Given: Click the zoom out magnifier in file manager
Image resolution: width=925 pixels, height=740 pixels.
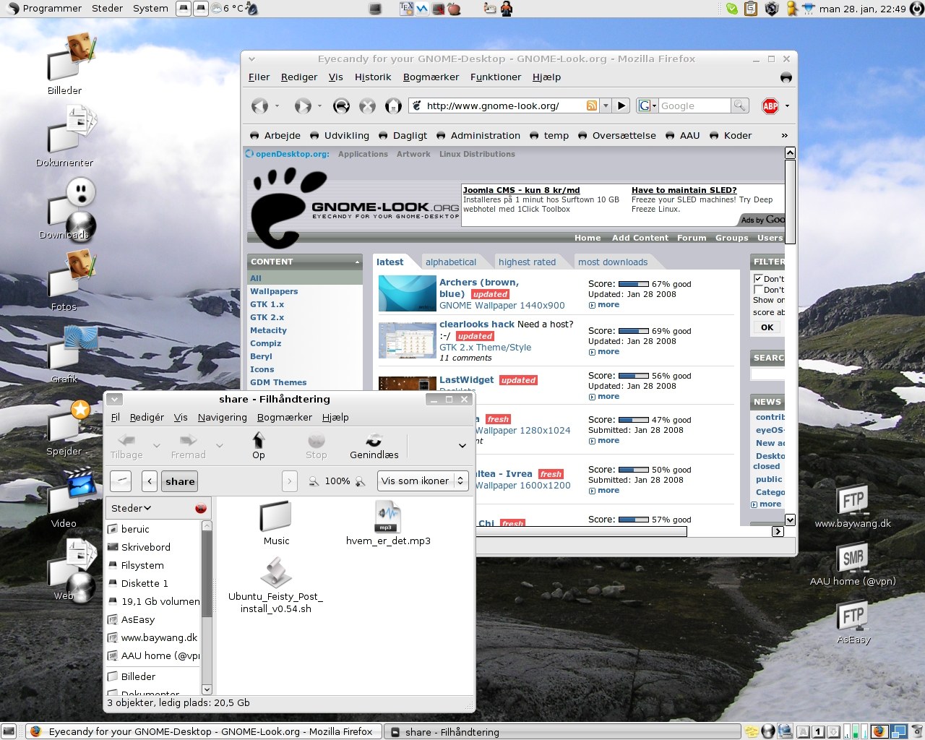Looking at the screenshot, I should click(x=313, y=481).
